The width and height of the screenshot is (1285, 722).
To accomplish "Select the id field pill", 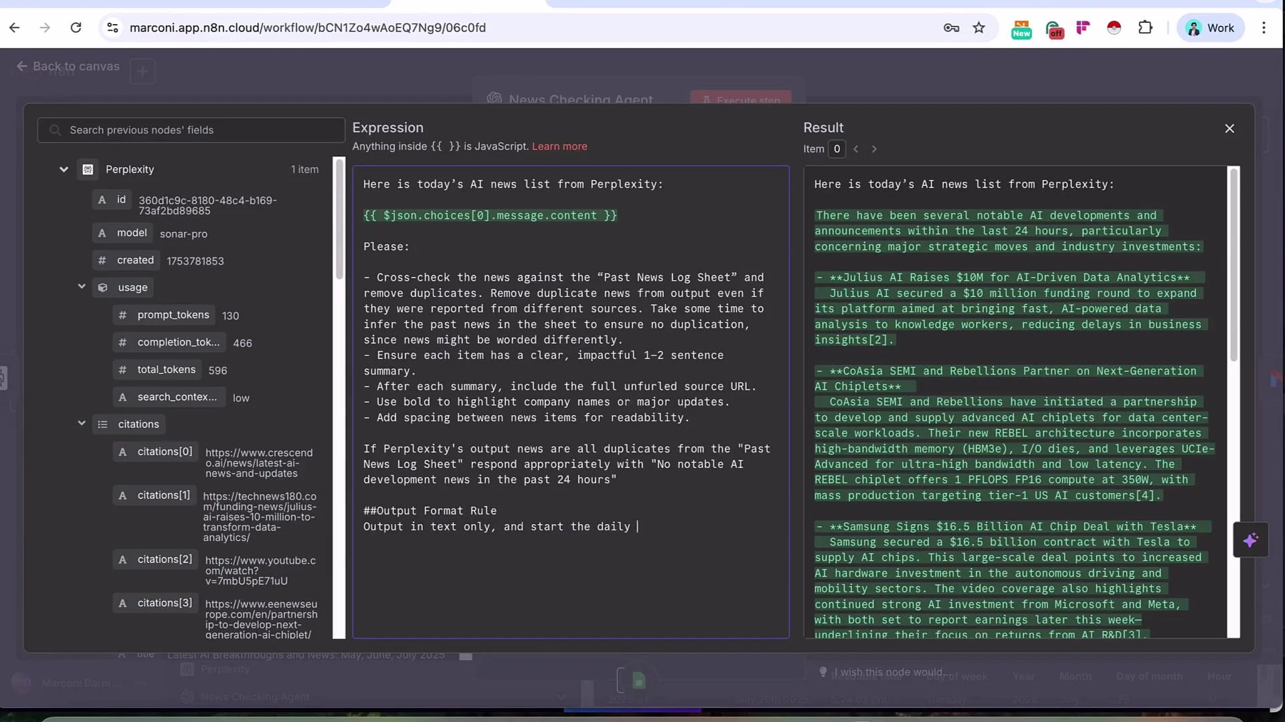I will coord(112,199).
